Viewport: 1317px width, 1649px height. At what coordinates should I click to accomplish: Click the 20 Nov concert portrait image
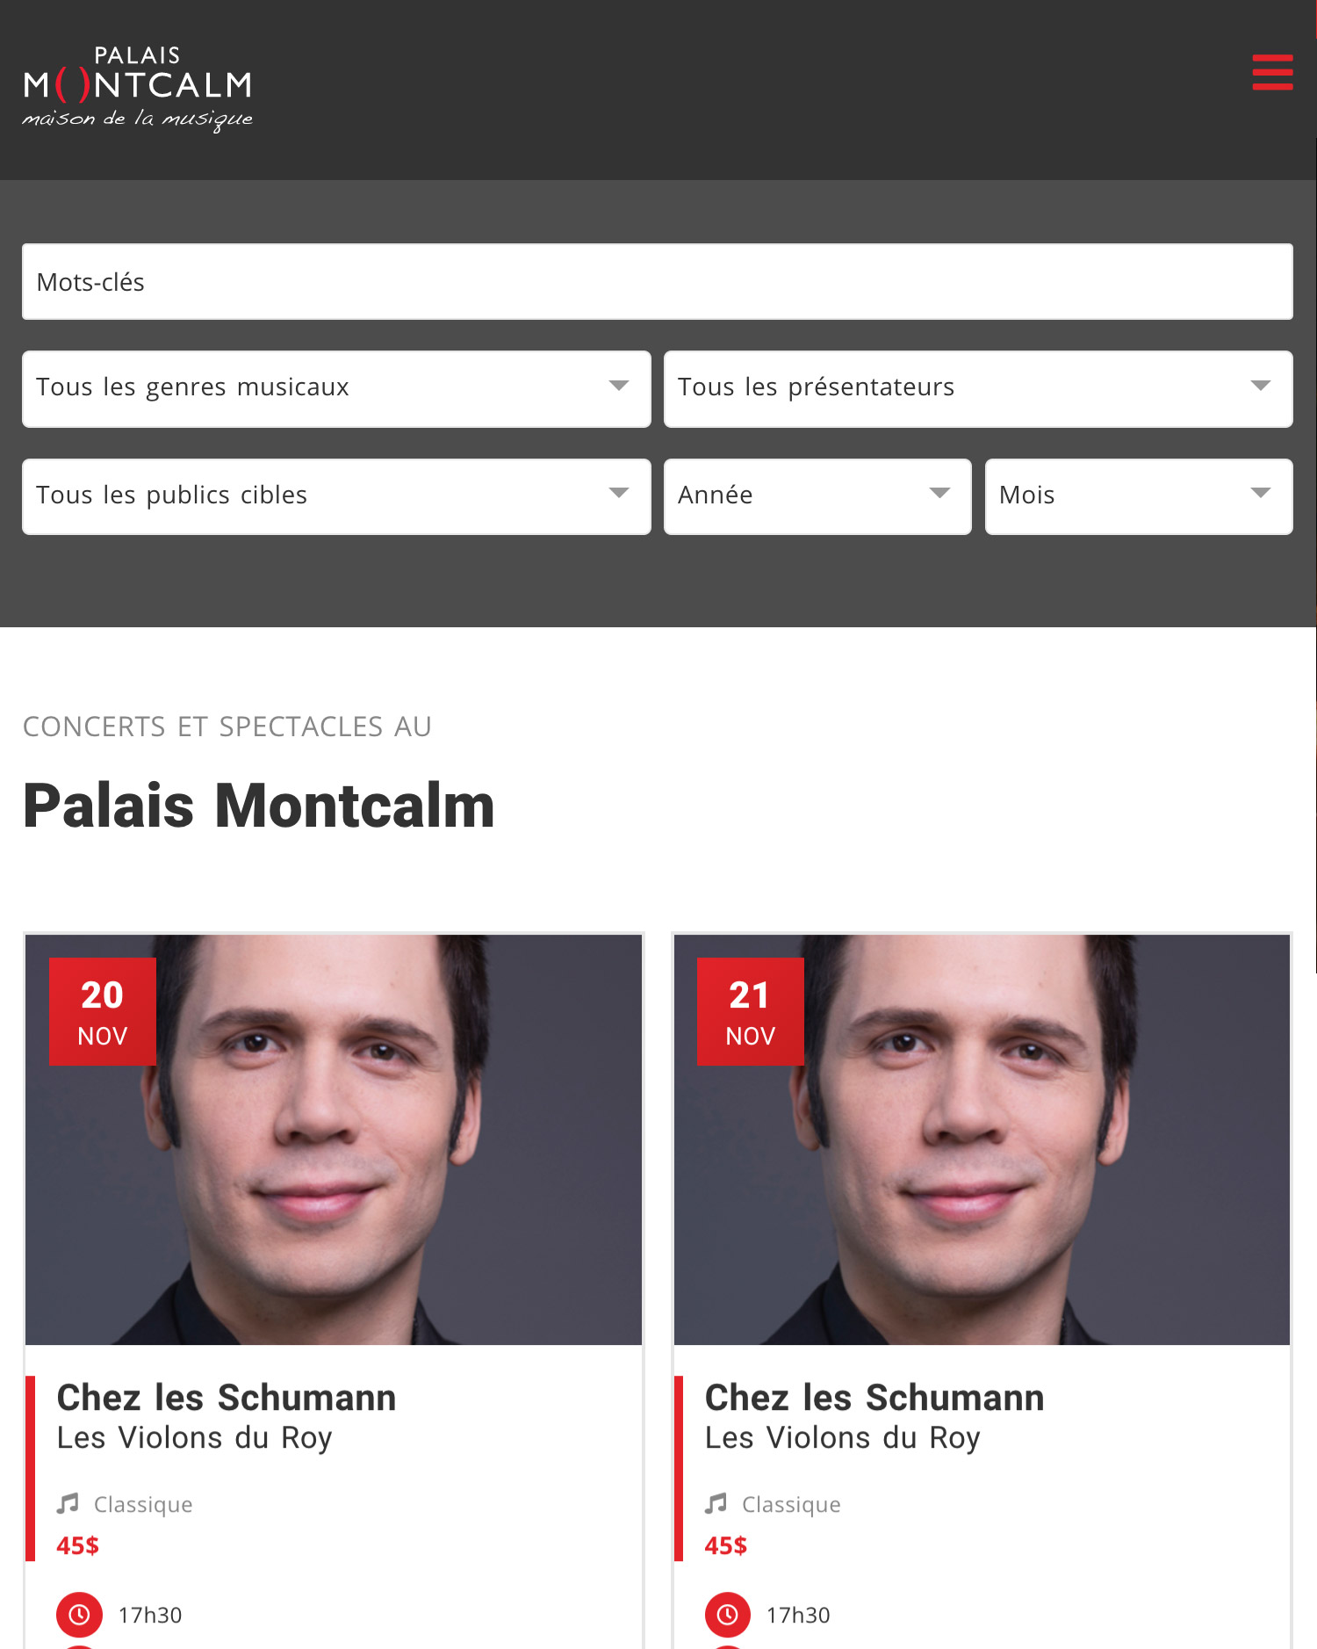pos(334,1139)
